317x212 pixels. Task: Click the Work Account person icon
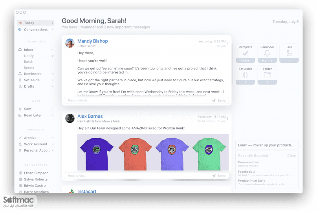pyautogui.click(x=20, y=144)
